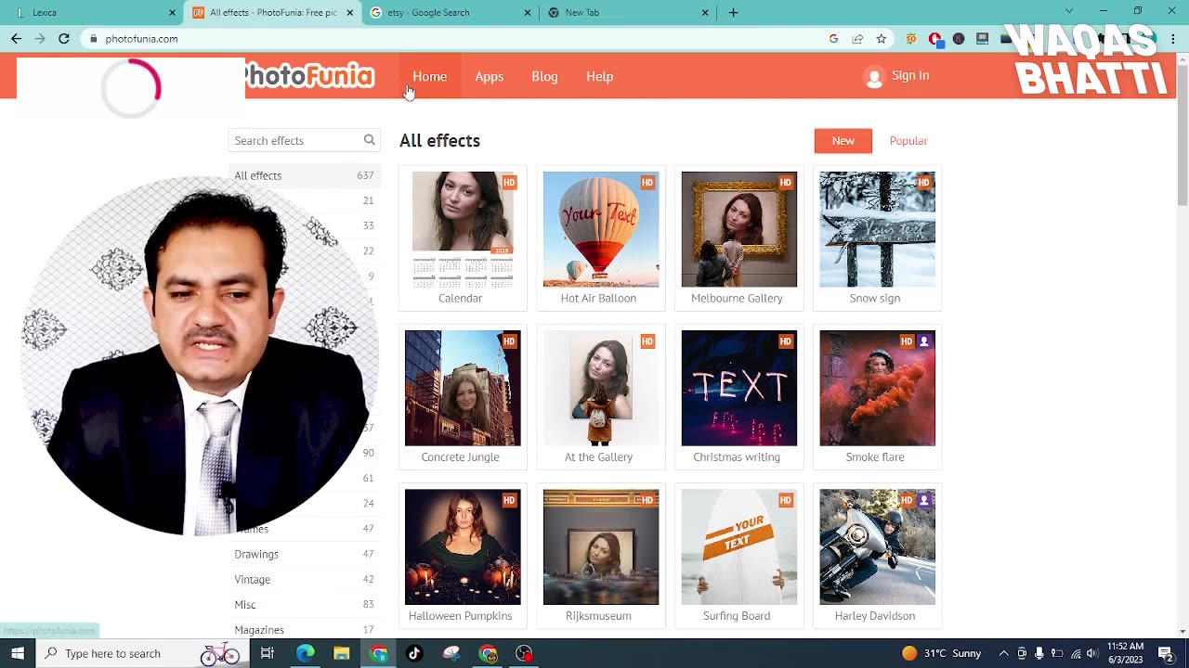The image size is (1189, 668).
Task: Open OBS Studio icon on the taskbar
Action: (x=525, y=653)
